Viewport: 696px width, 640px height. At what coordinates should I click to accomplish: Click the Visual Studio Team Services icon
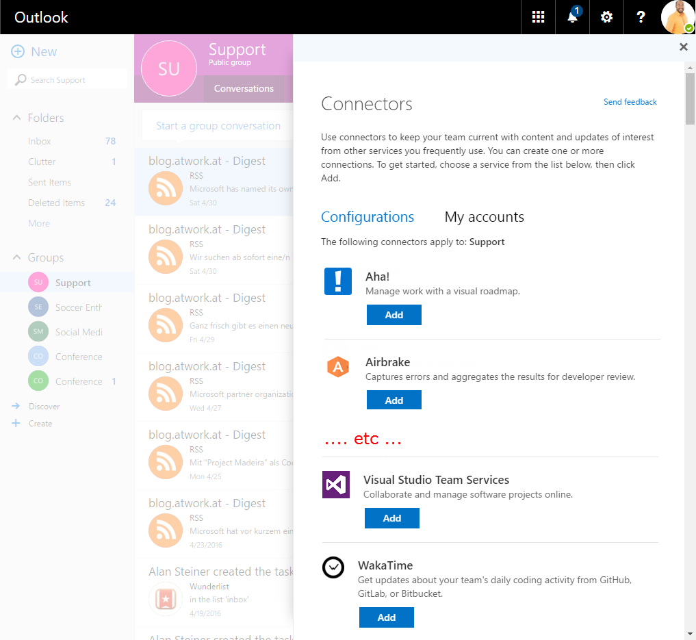click(336, 485)
